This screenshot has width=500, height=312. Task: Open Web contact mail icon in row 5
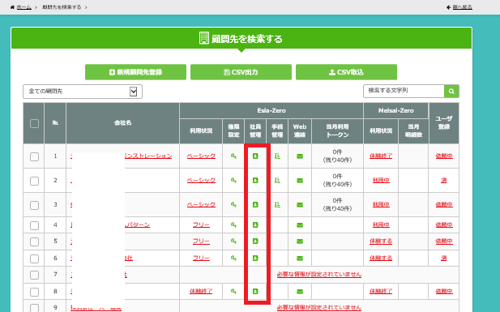click(x=300, y=241)
